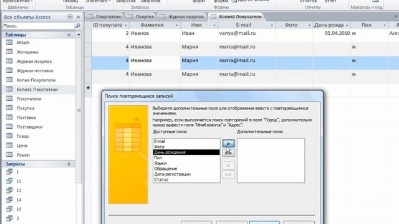
Task: Open the 4Math table icon
Action: (9, 42)
